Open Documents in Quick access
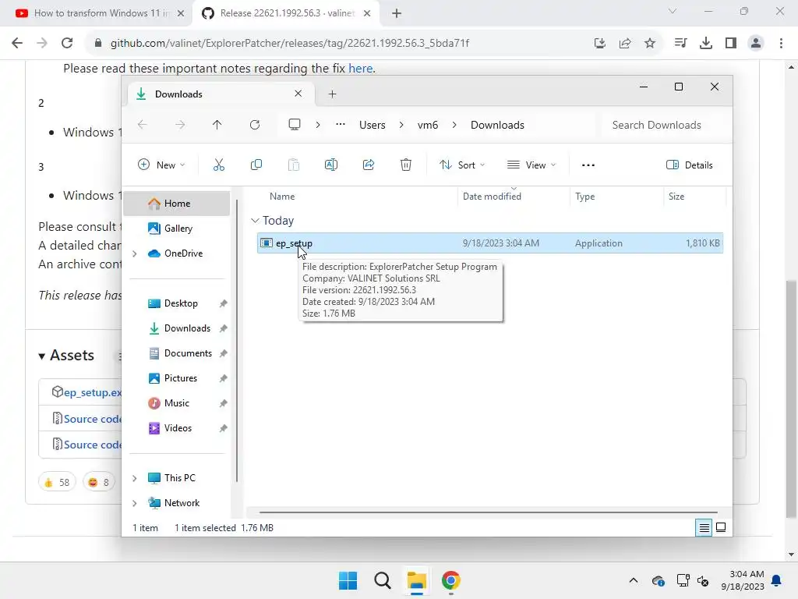The image size is (798, 599). coord(180,353)
